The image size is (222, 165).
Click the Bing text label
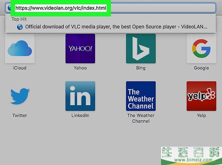(141, 68)
